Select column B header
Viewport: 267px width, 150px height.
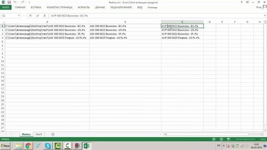click(125, 22)
